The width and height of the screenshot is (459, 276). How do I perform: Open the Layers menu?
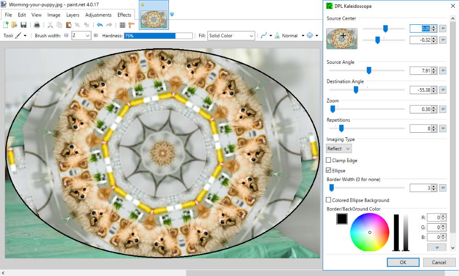click(73, 15)
